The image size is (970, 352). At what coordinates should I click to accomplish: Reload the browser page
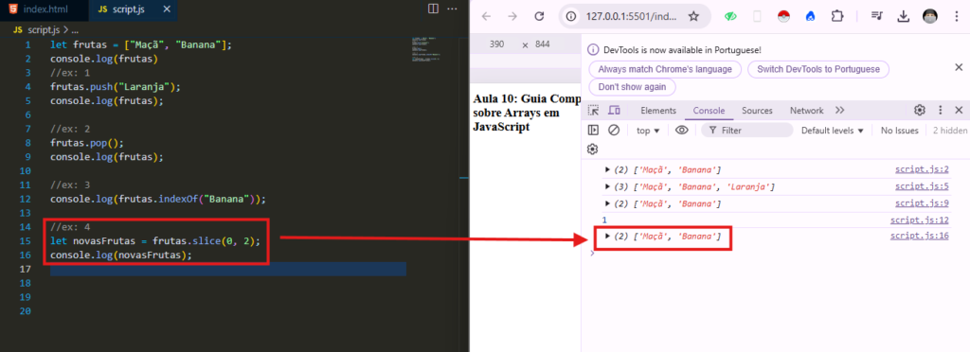[x=539, y=17]
